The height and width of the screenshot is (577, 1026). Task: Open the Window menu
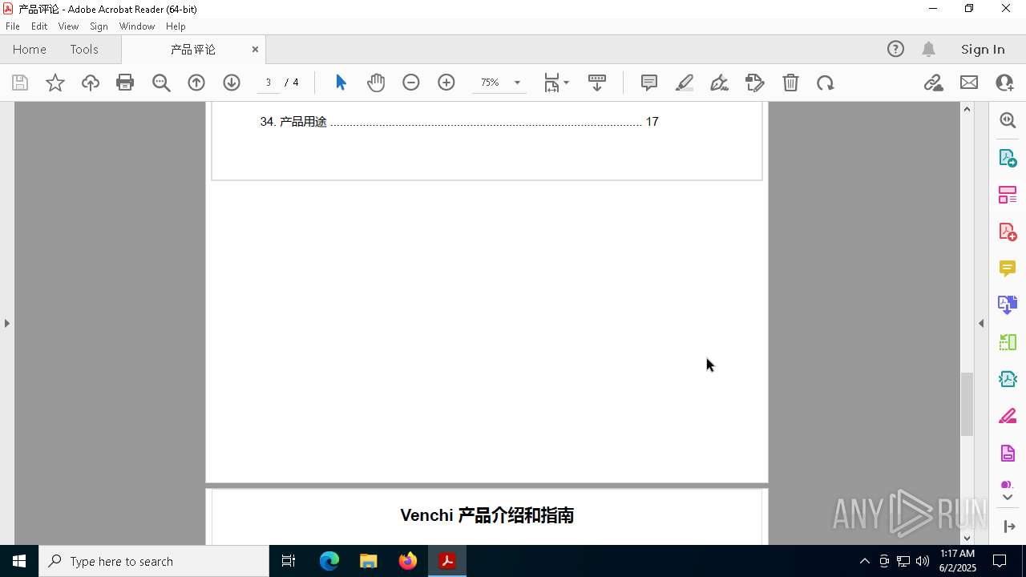(x=137, y=26)
